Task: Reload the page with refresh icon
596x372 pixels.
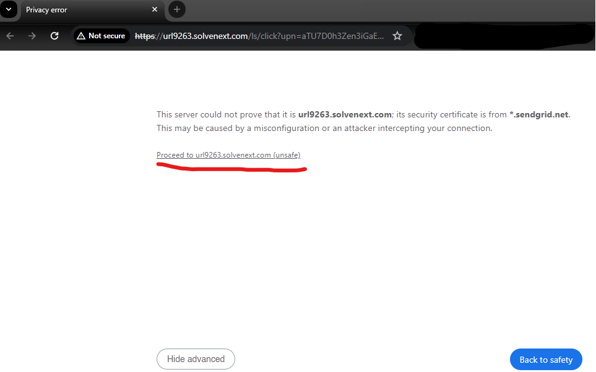Action: [54, 36]
